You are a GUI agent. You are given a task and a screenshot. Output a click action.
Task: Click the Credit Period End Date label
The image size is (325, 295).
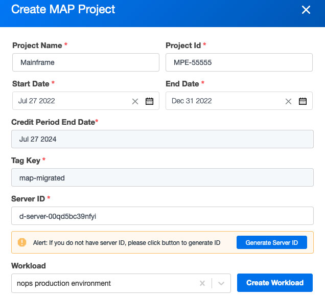53,122
